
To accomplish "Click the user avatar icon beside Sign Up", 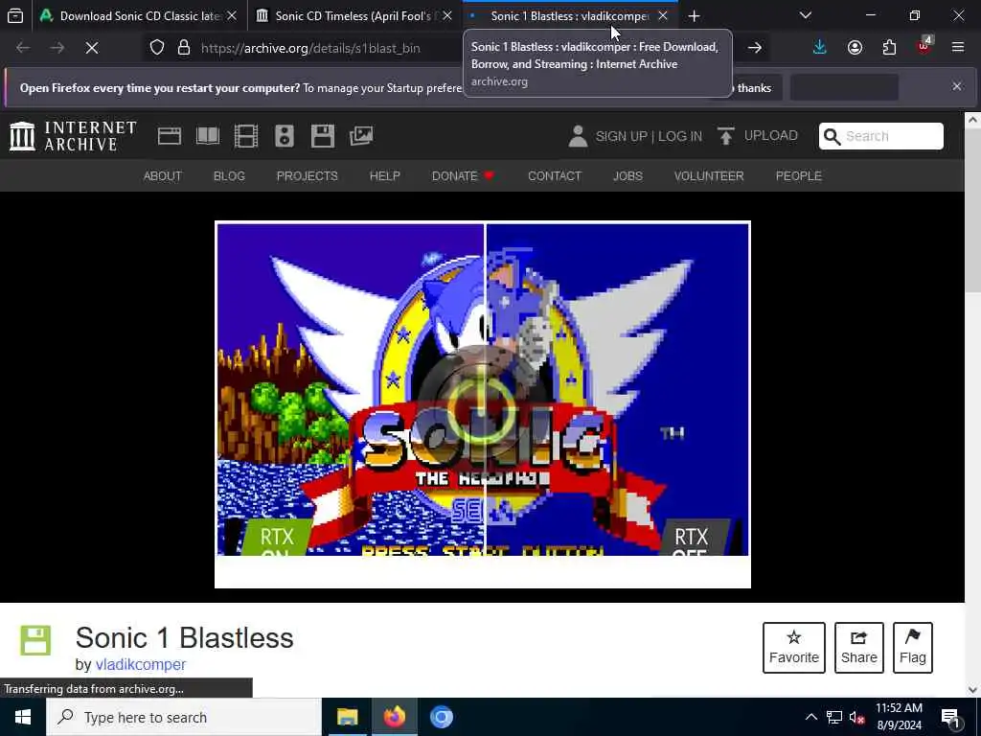I will click(x=578, y=136).
